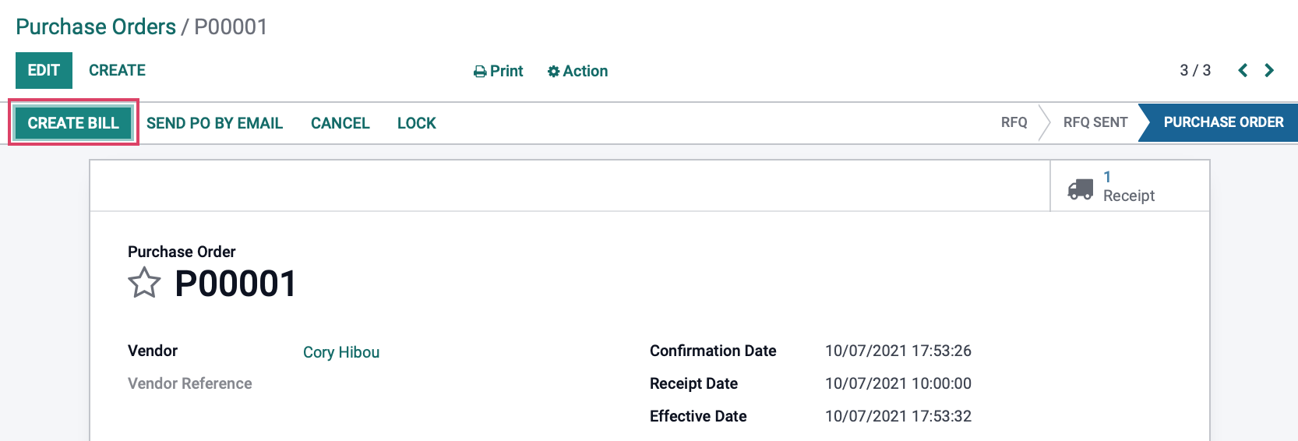This screenshot has height=441, width=1298.
Task: Click the Create Bill button
Action: tap(73, 122)
